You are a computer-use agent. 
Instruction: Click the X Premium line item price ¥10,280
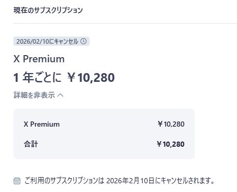[171, 124]
